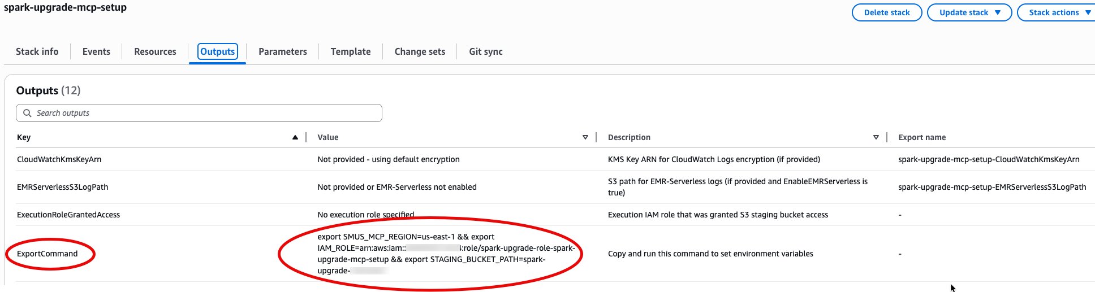Click 'No execution role specified' value

coord(366,215)
